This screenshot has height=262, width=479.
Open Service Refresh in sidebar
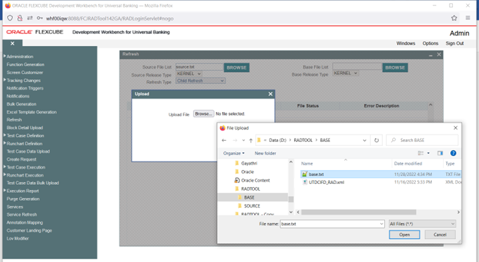[x=22, y=215]
